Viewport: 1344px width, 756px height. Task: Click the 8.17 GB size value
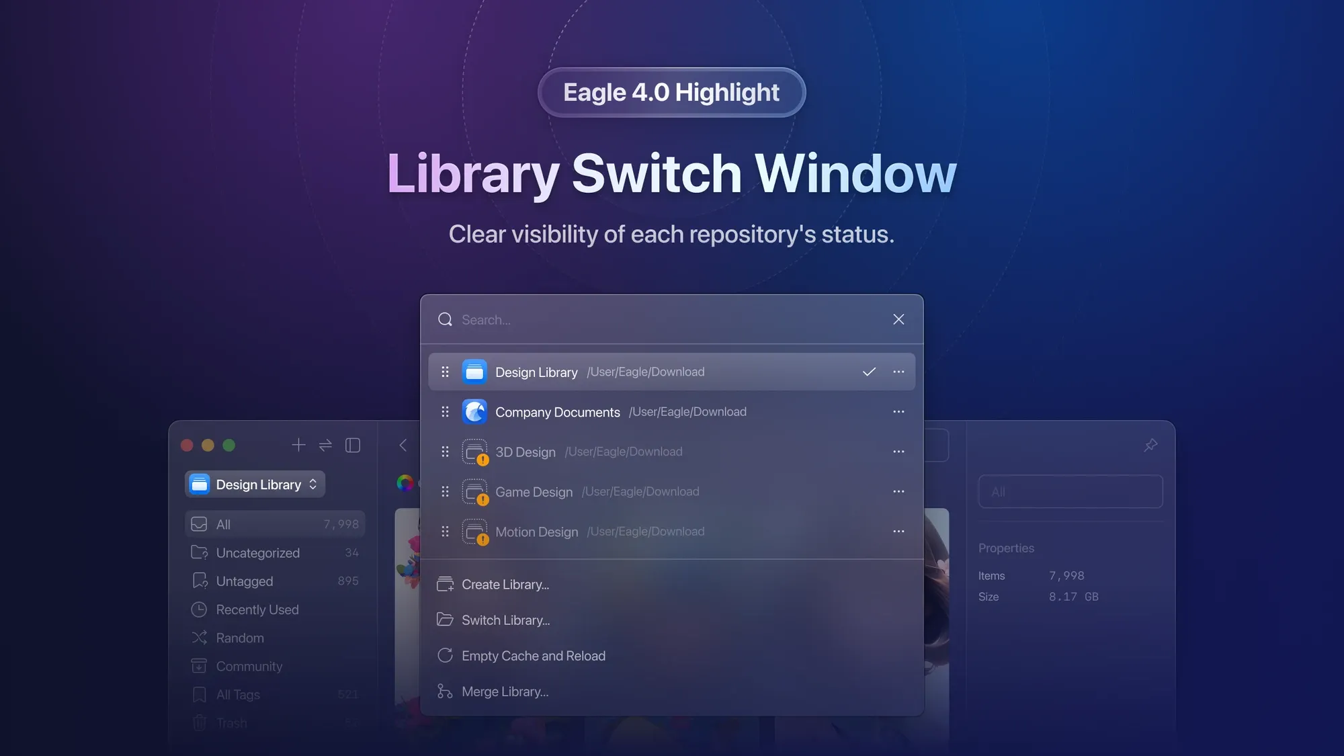point(1073,597)
